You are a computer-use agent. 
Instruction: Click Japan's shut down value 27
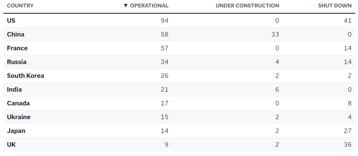point(347,131)
